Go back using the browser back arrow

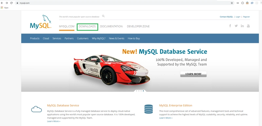[2, 3]
